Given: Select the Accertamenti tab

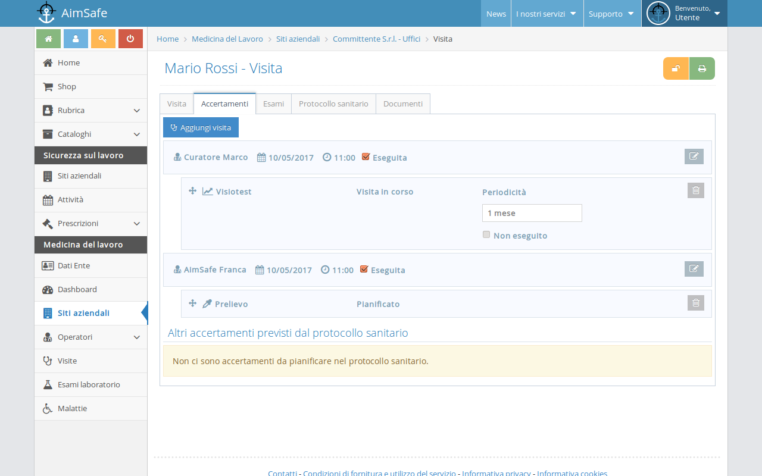Looking at the screenshot, I should pos(224,104).
